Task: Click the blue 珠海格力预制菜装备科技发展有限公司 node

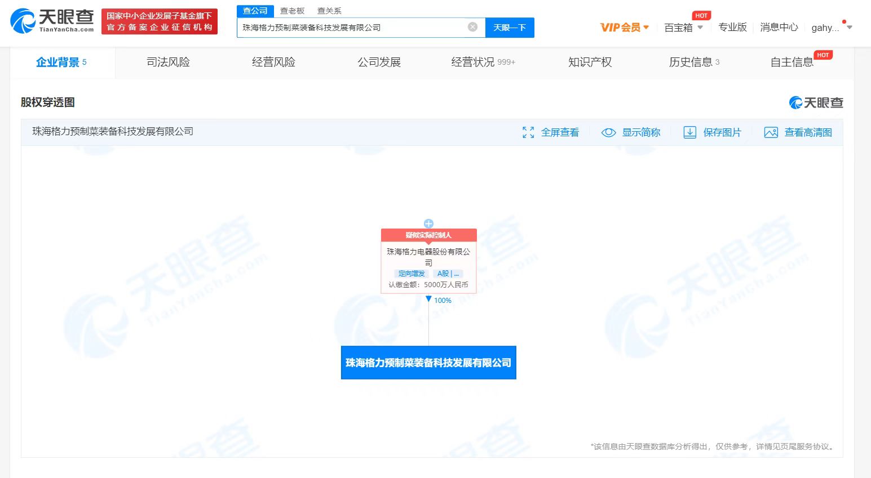Action: tap(428, 363)
